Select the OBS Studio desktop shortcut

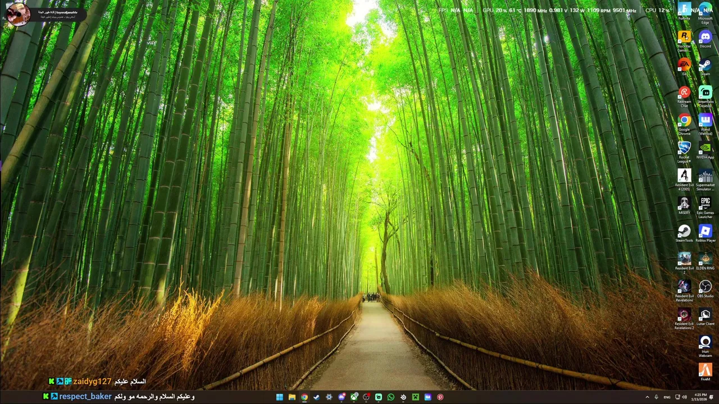[x=705, y=288]
